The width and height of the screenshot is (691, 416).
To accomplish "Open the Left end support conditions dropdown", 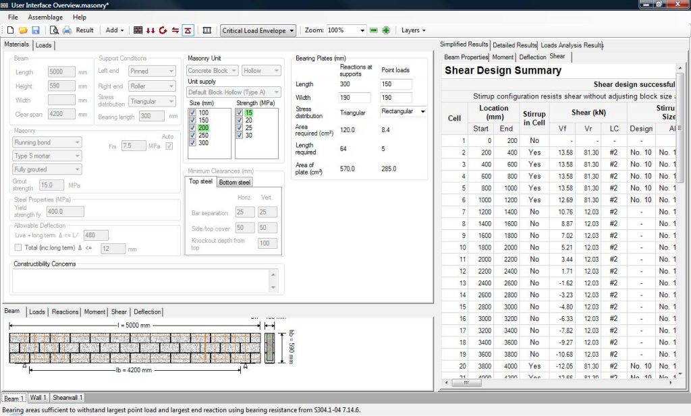I will [152, 71].
